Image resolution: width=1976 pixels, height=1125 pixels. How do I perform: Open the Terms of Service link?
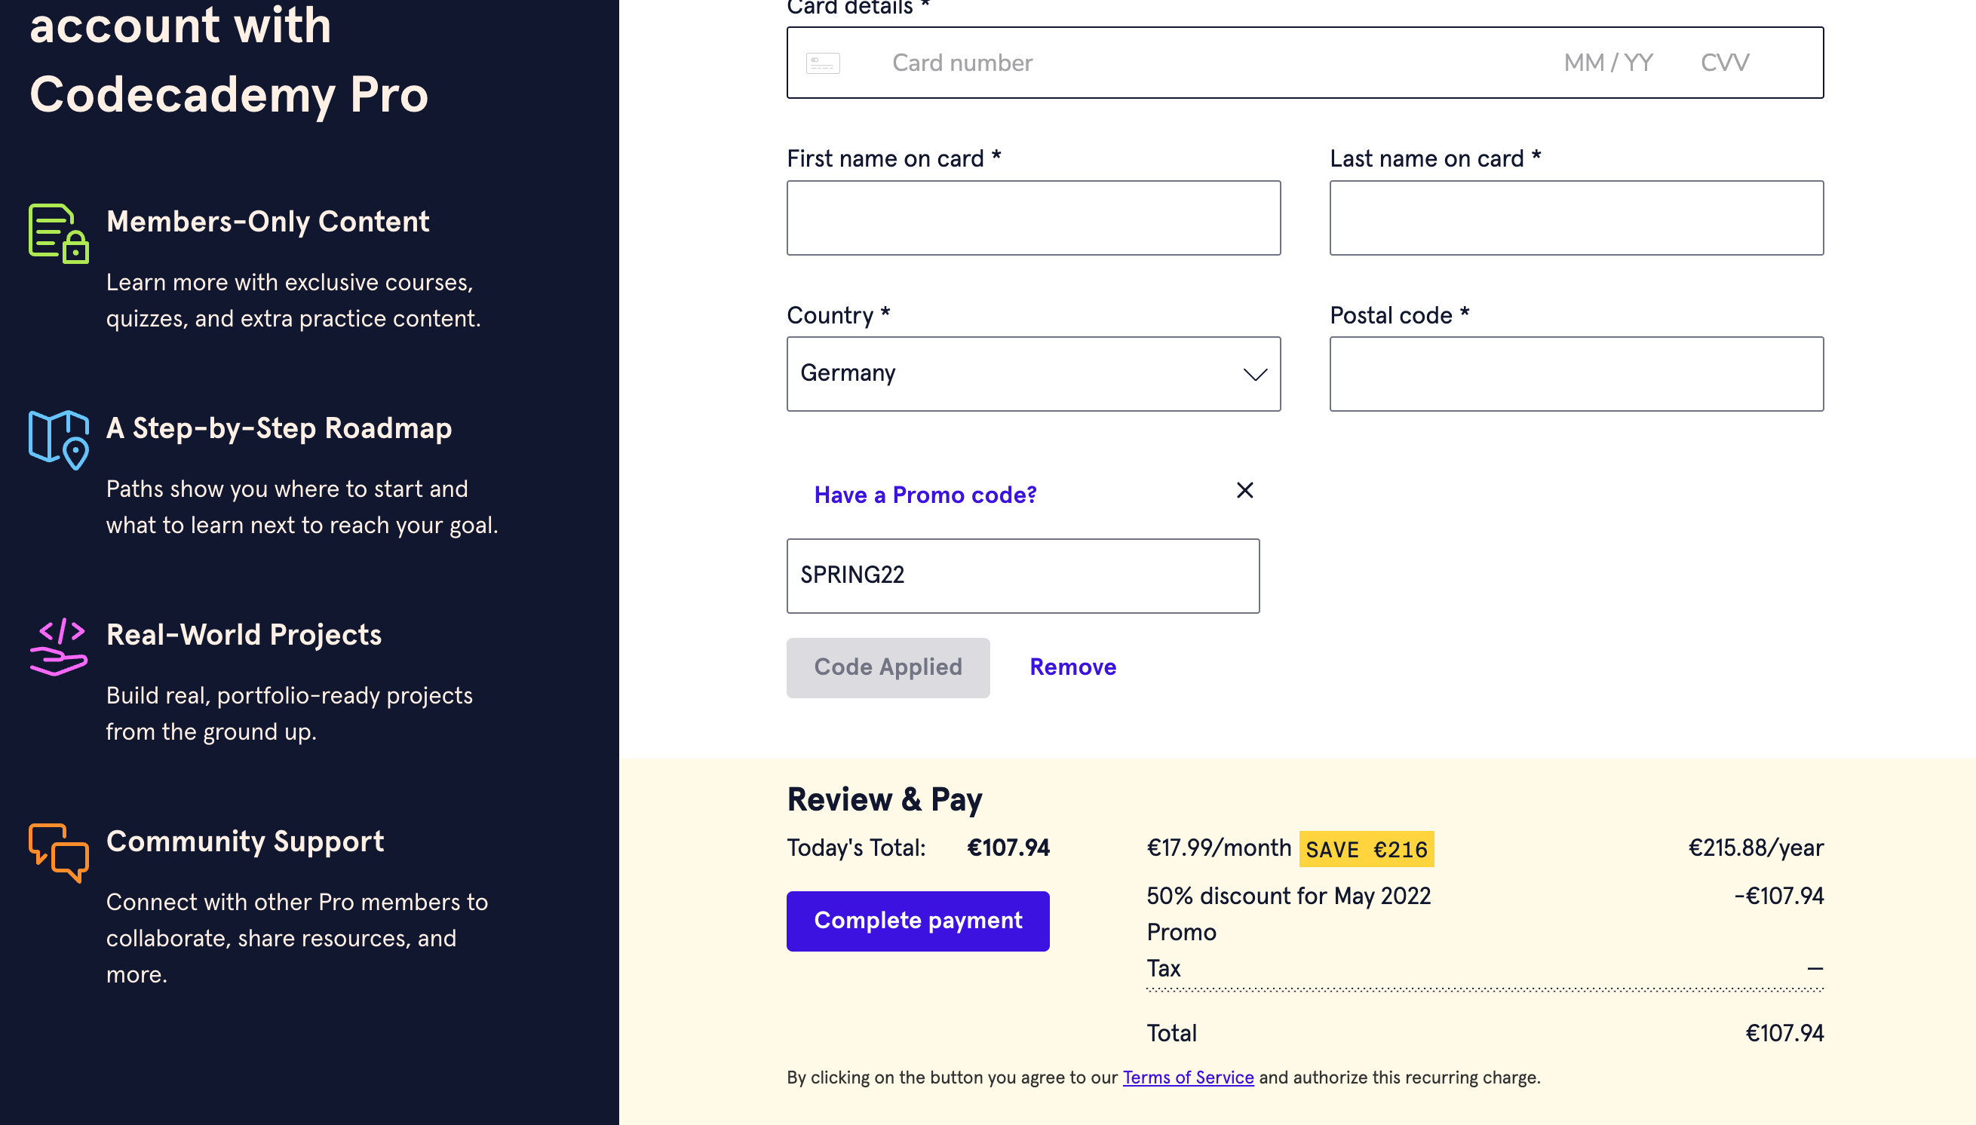[1188, 1077]
